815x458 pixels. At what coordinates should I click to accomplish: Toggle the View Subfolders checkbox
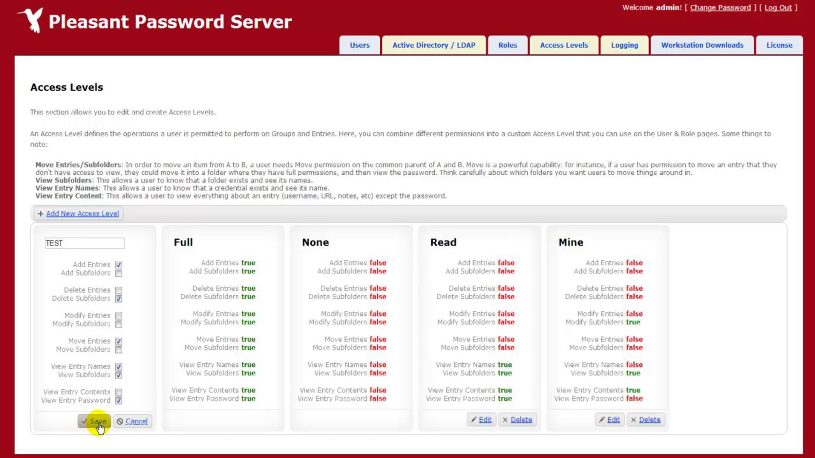pos(119,375)
